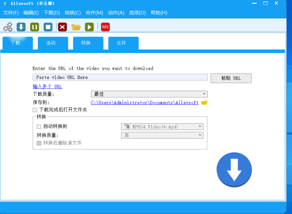Click the big blue download arrow button
The width and height of the screenshot is (292, 214).
(x=234, y=169)
